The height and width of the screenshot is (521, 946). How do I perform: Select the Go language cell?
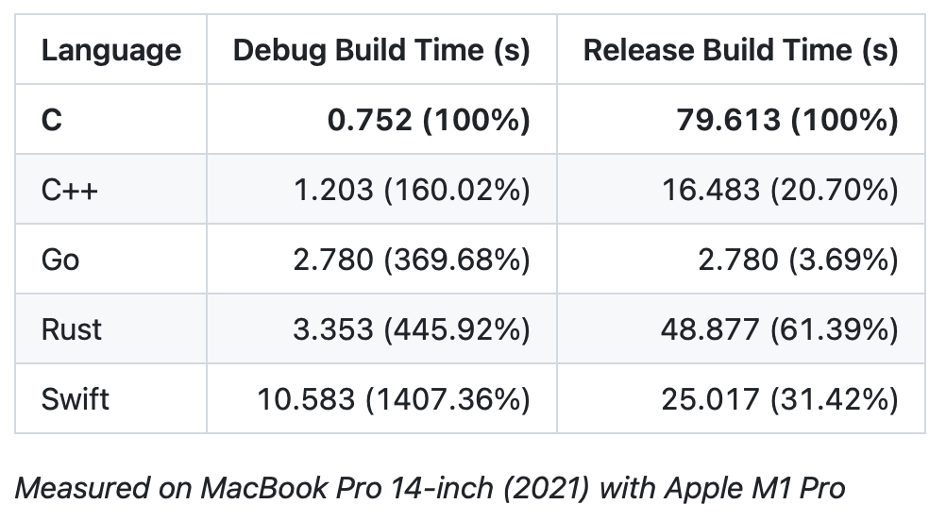point(60,260)
